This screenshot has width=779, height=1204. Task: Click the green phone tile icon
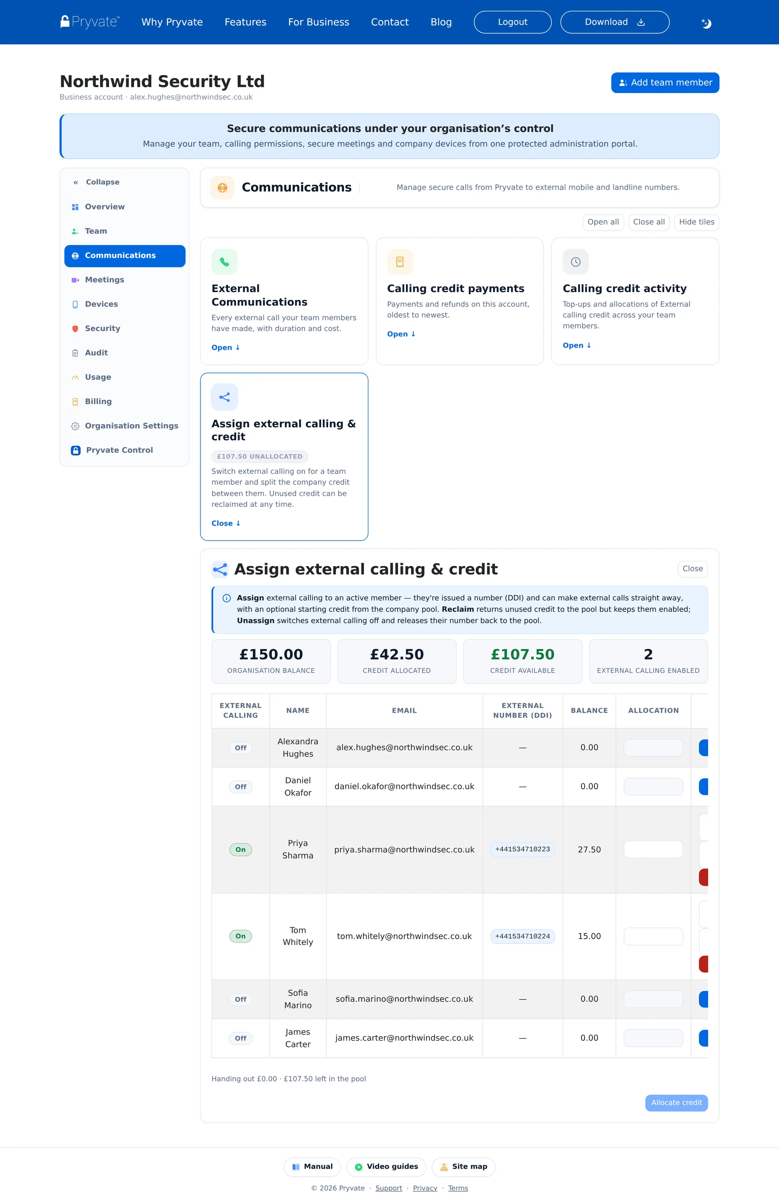pyautogui.click(x=224, y=261)
